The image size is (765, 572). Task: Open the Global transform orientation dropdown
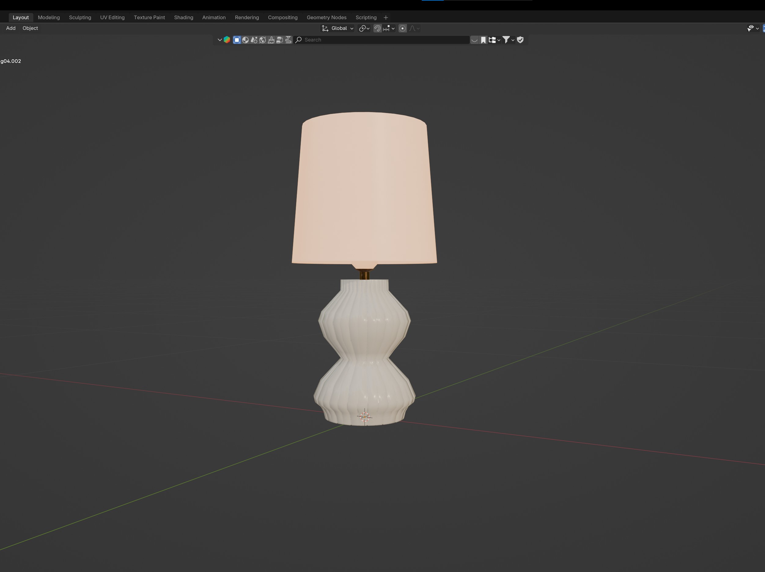click(x=337, y=28)
